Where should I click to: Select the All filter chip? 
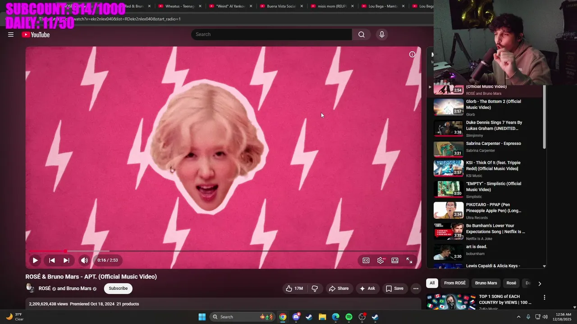[x=432, y=283]
